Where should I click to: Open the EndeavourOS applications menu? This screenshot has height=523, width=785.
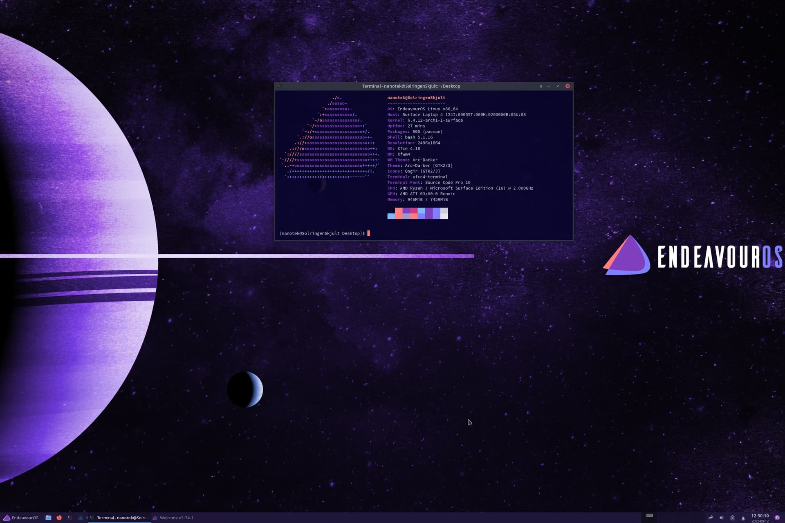[x=21, y=518]
